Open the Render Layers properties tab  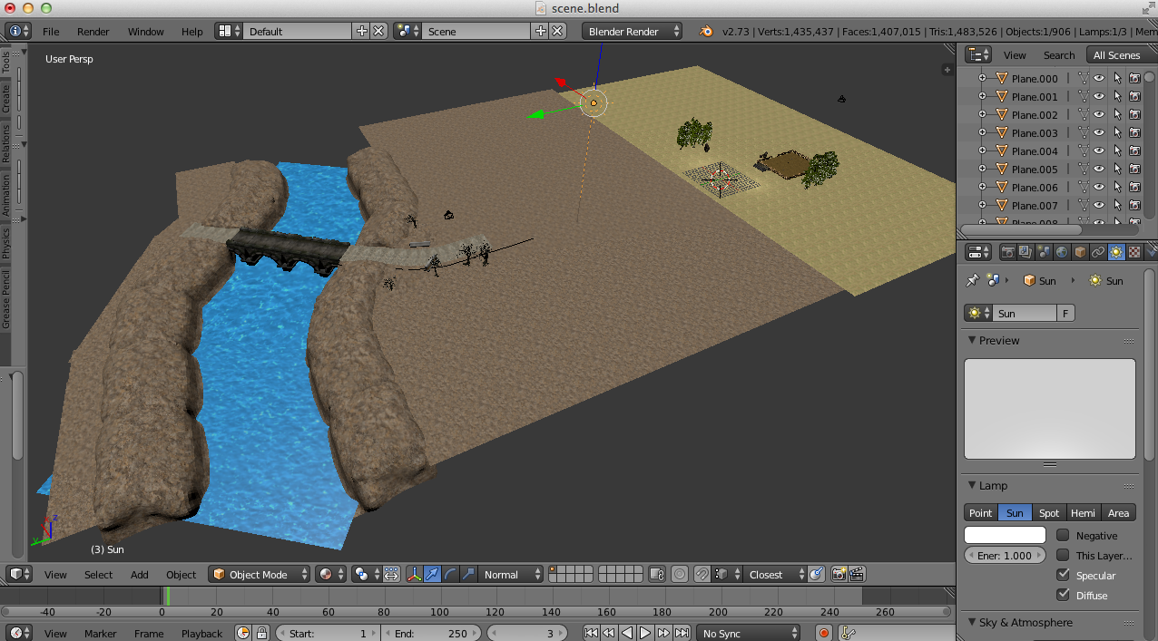(x=1026, y=252)
